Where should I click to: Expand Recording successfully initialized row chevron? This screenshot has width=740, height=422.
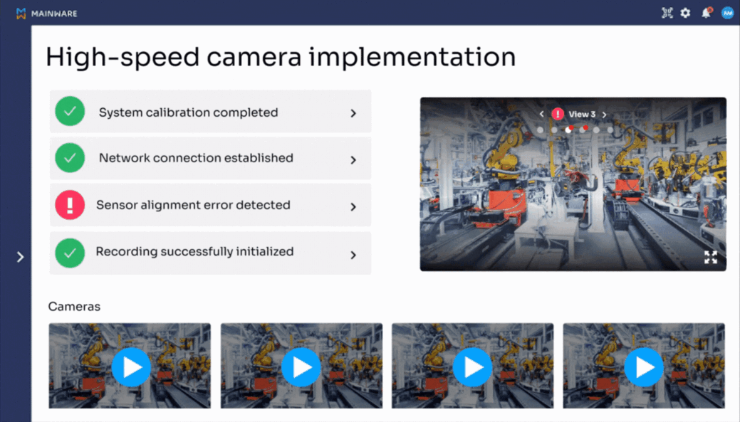click(353, 255)
